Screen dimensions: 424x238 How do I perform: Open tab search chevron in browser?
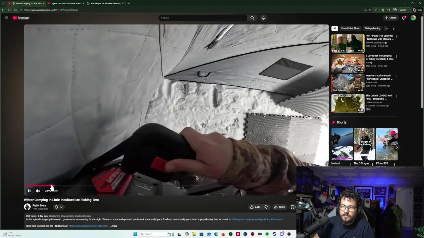pos(3,3)
